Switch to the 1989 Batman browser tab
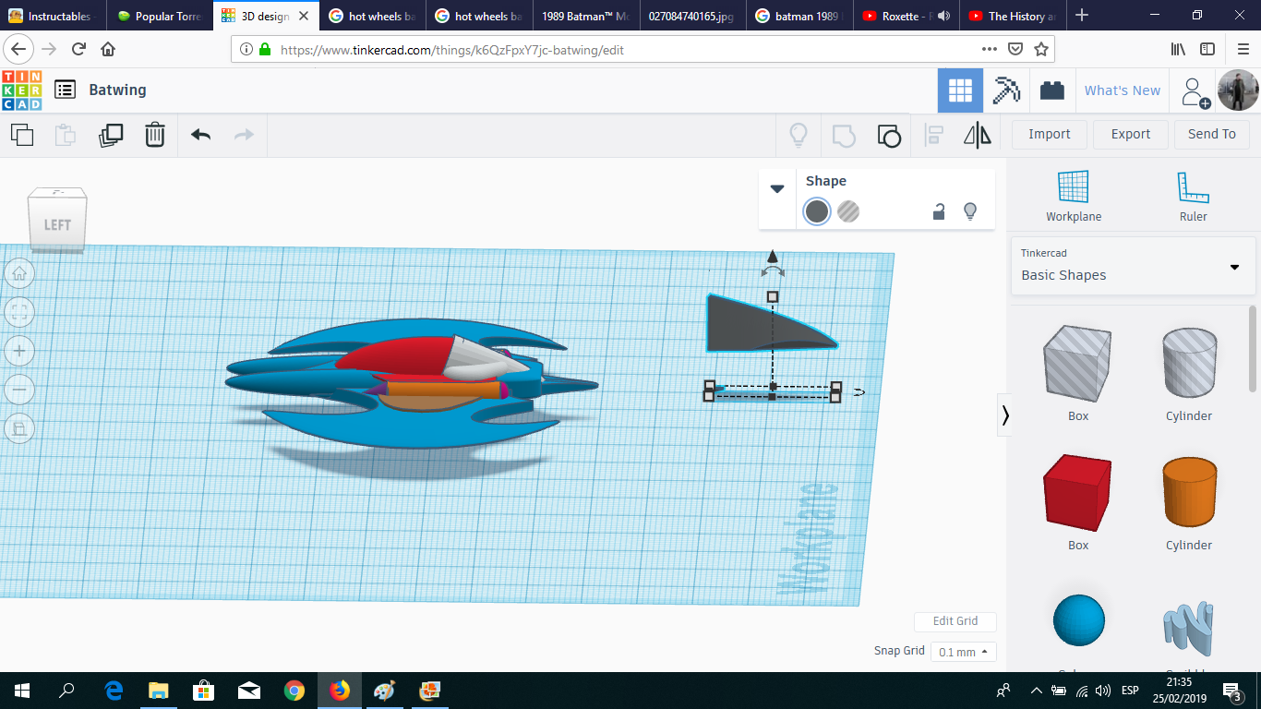Screen dimensions: 1261x709 585,16
